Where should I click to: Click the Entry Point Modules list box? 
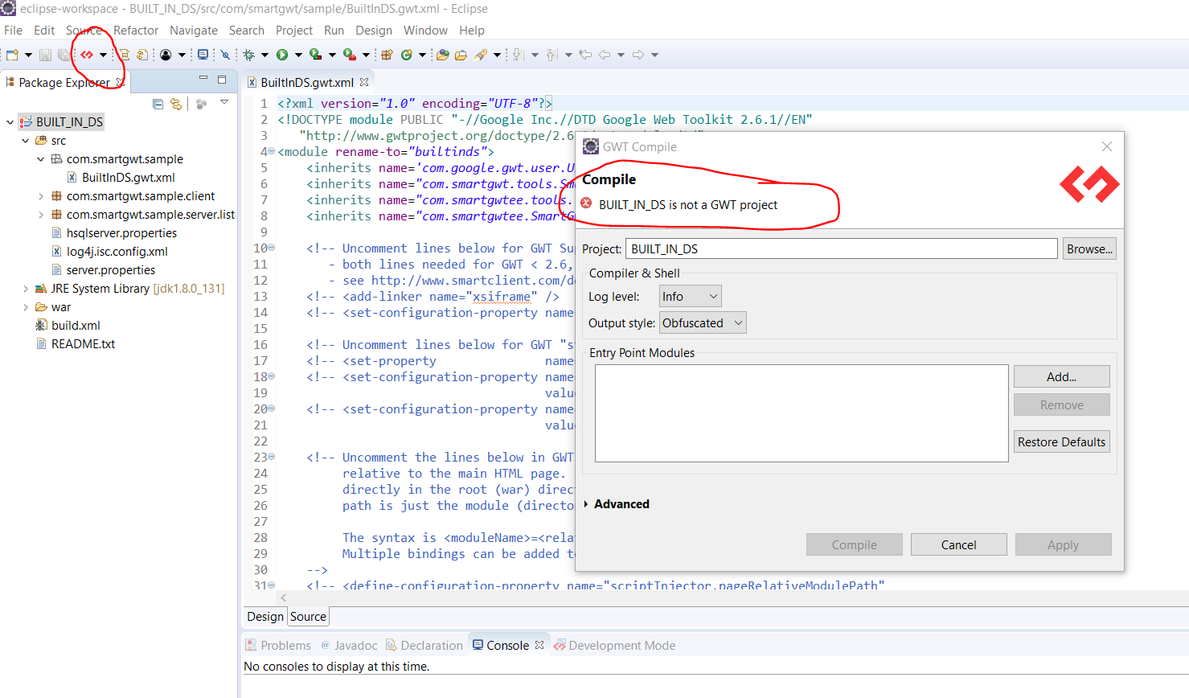point(802,413)
